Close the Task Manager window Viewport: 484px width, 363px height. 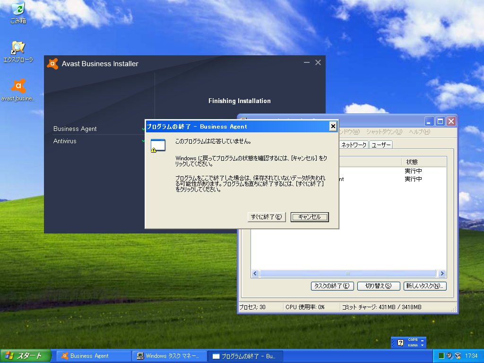(451, 121)
